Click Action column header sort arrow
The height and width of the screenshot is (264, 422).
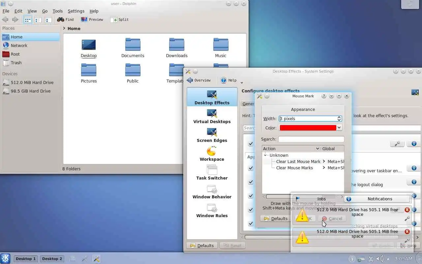point(317,149)
